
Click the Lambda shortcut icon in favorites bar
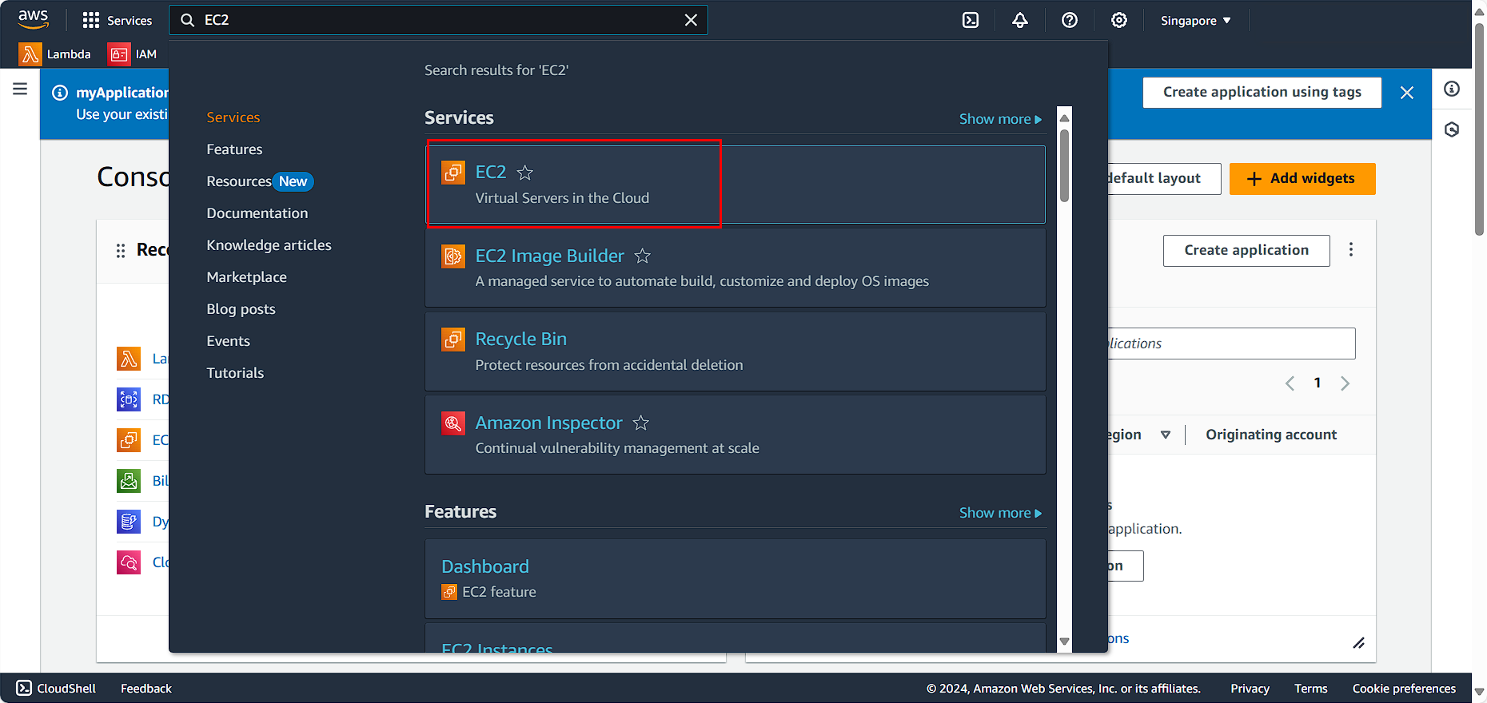click(x=30, y=54)
